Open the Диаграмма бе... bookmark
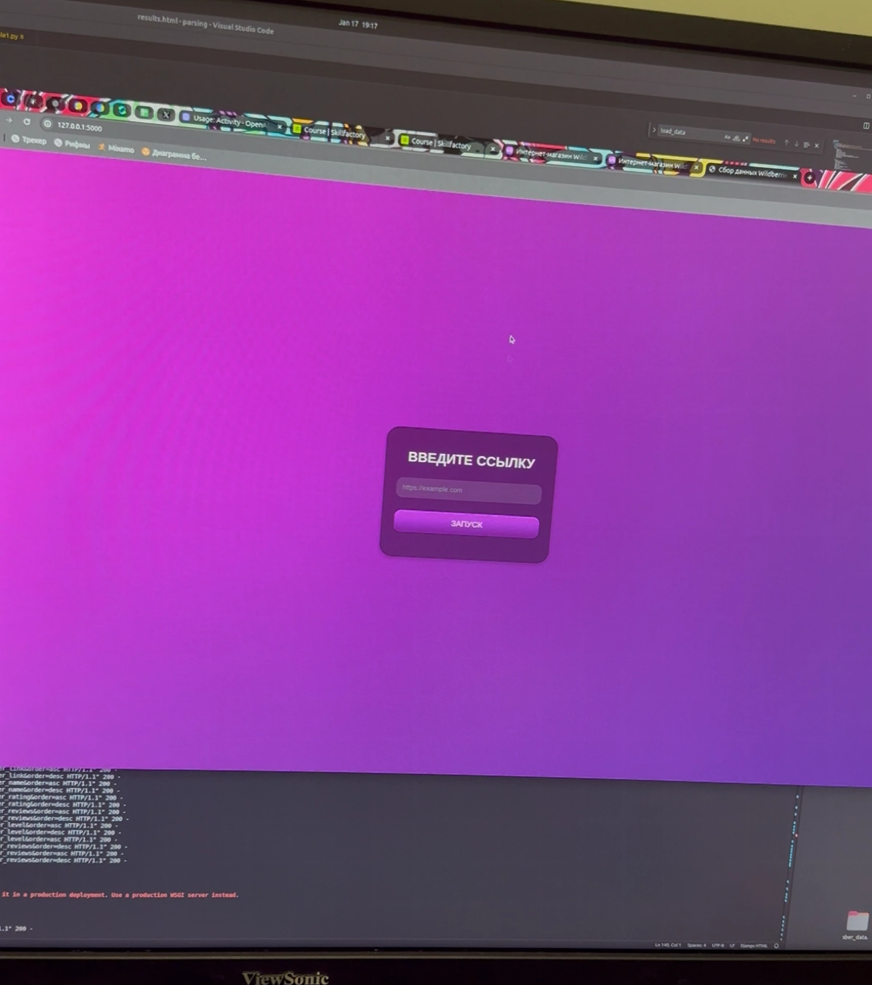This screenshot has width=872, height=985. click(174, 154)
